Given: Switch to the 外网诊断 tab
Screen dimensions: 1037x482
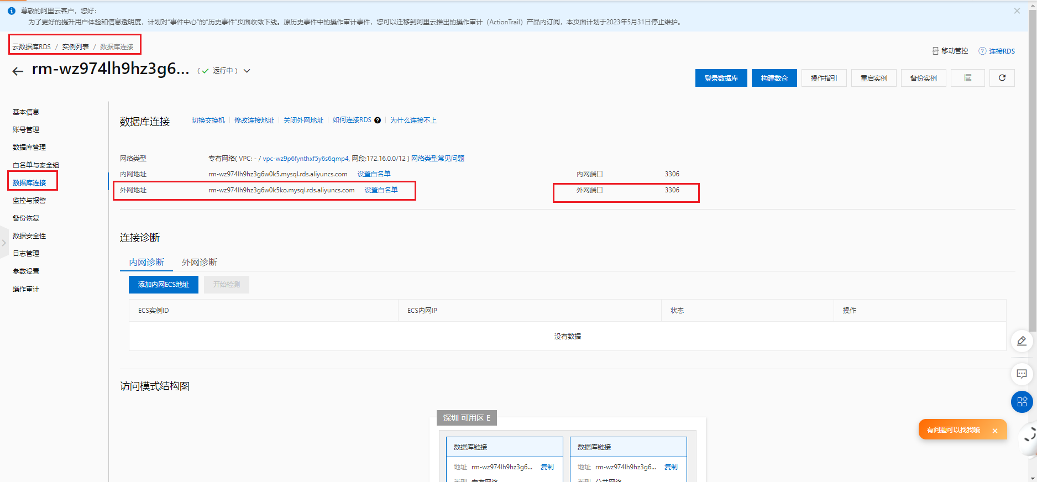Looking at the screenshot, I should tap(200, 262).
